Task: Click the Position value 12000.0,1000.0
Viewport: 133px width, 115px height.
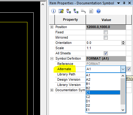Action: [106, 27]
